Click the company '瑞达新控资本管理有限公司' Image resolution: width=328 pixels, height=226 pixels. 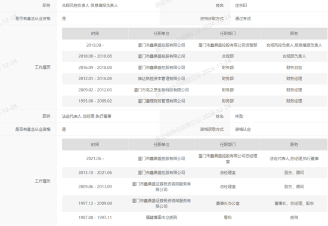[x=162, y=78]
